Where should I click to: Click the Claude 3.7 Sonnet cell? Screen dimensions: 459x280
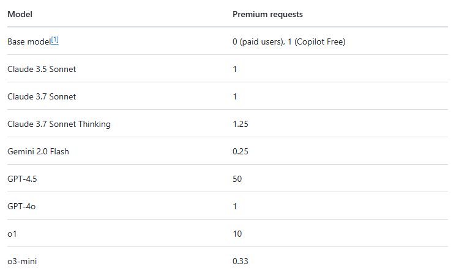pos(42,97)
